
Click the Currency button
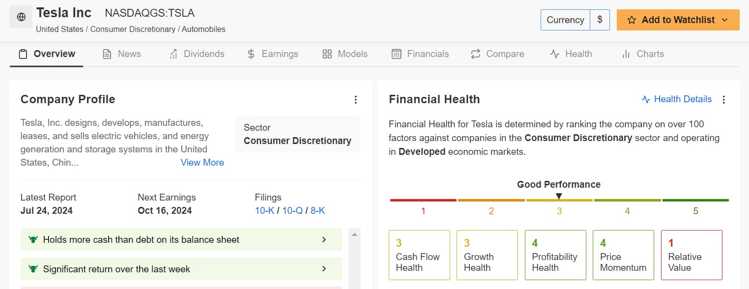click(x=566, y=20)
